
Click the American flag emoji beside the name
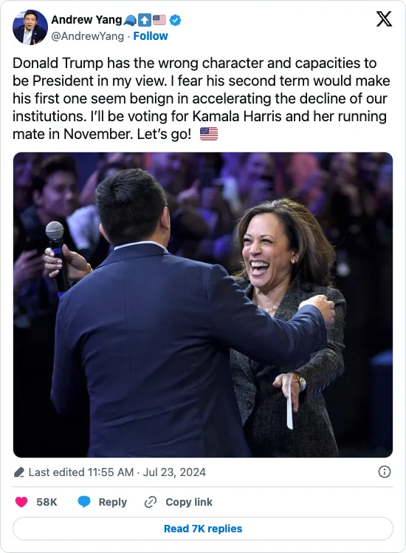(159, 20)
